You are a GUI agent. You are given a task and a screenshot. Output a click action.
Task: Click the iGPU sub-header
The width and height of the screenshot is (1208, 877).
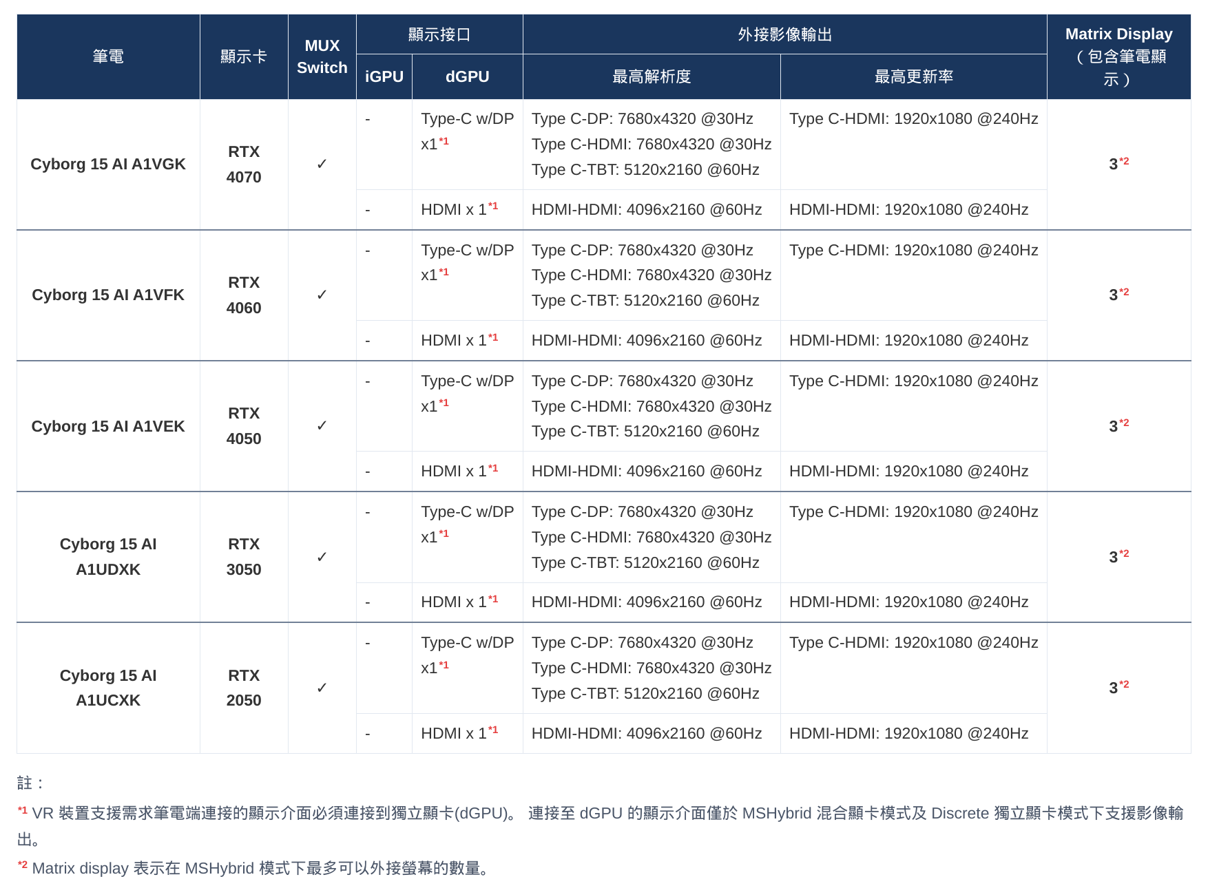(384, 76)
